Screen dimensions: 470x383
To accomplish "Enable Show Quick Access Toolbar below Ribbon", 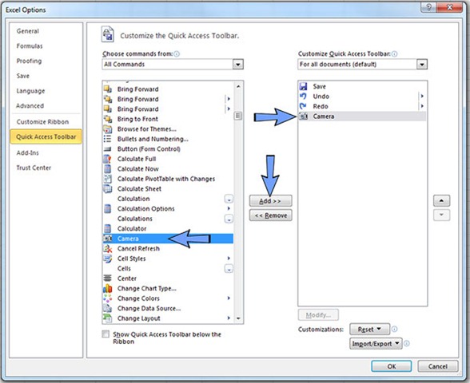I will 106,334.
